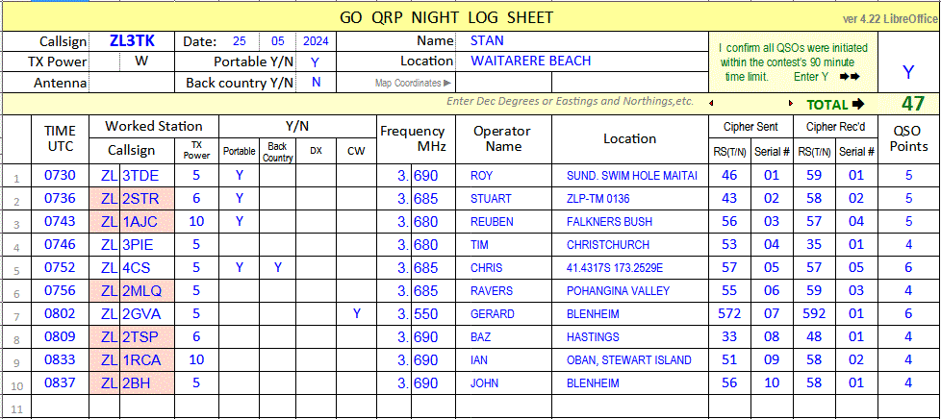Image resolution: width=941 pixels, height=419 pixels.
Task: Select frequency decimal cell 550
Action: (433, 313)
